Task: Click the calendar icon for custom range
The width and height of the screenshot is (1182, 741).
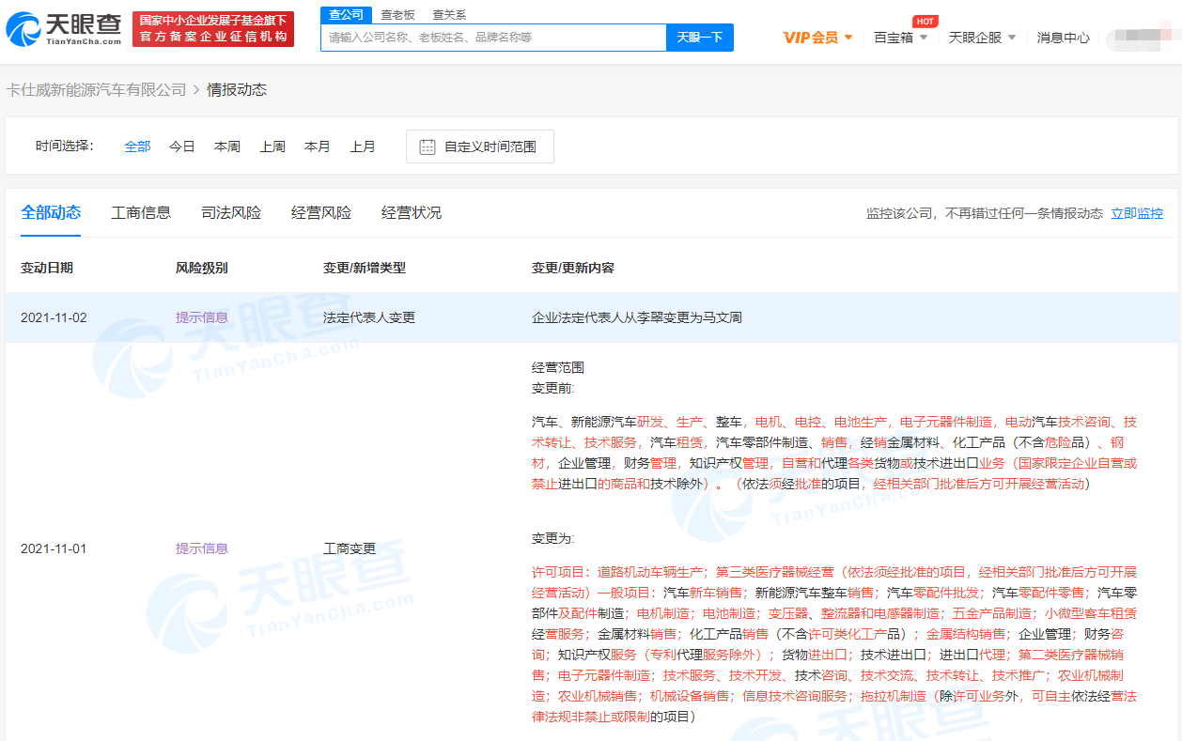Action: click(x=427, y=147)
